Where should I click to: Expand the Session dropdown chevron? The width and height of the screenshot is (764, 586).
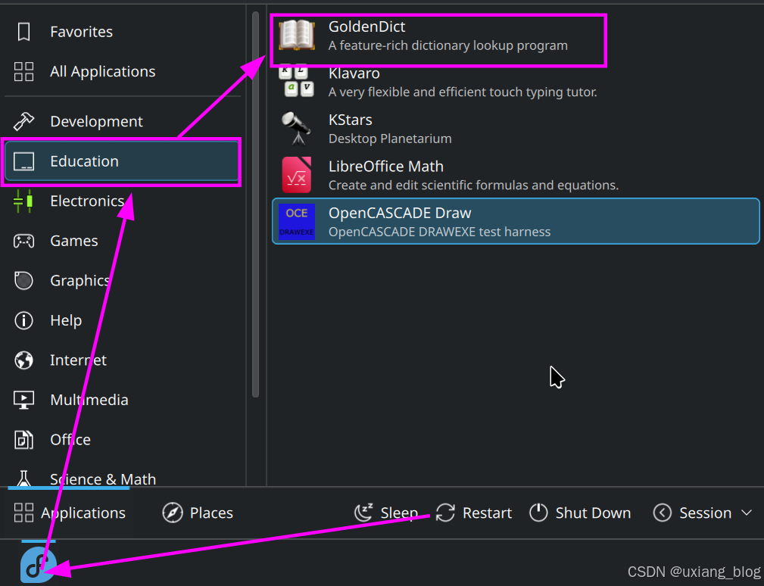point(747,513)
